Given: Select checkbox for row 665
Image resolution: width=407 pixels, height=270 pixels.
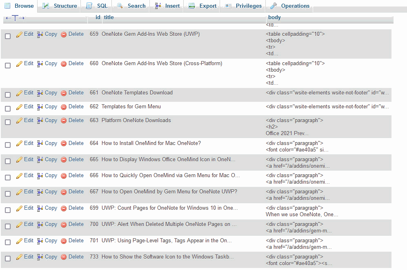Looking at the screenshot, I should pos(8,161).
